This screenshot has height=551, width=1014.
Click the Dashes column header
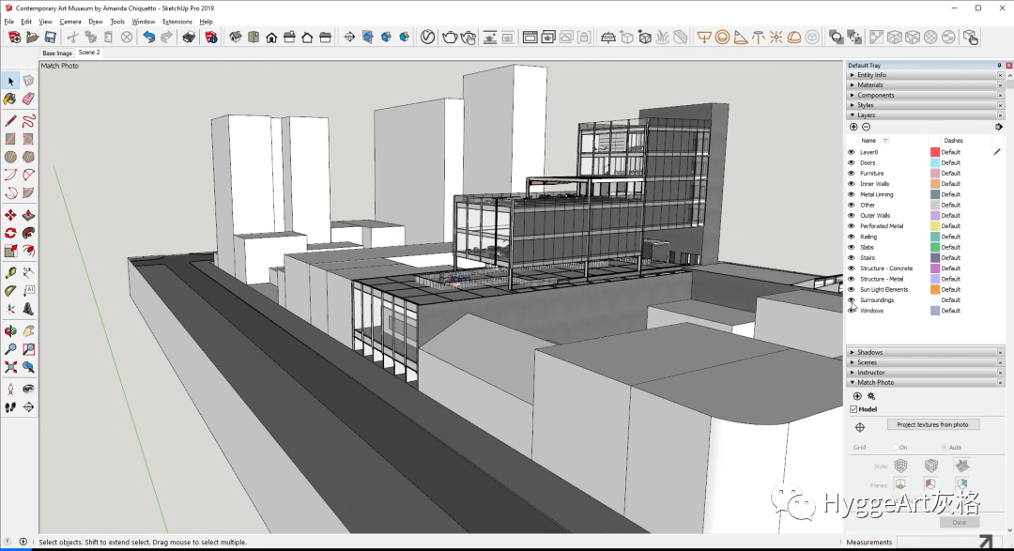pyautogui.click(x=953, y=141)
